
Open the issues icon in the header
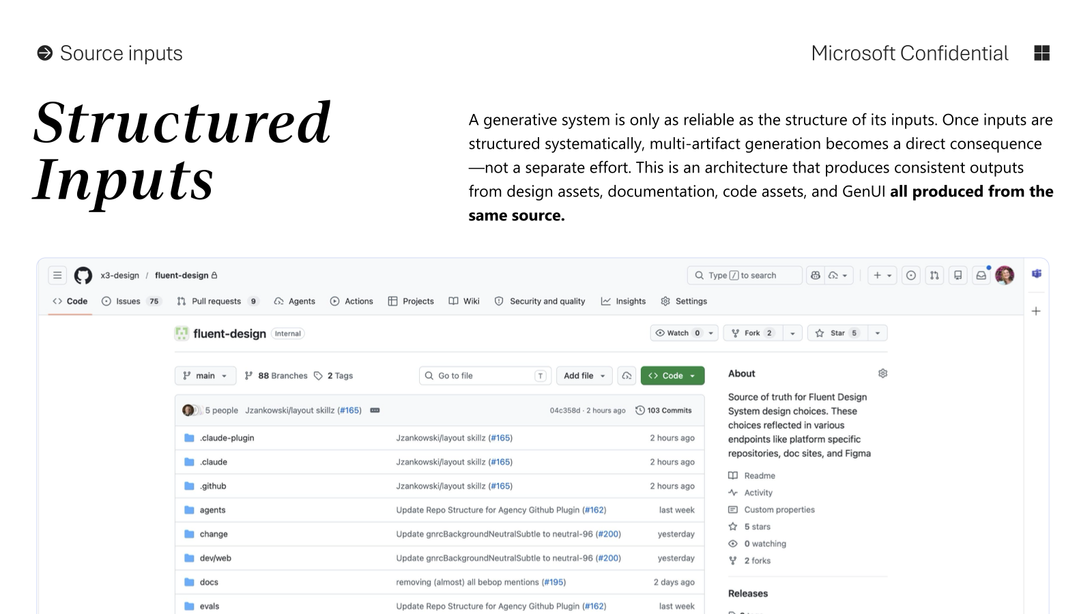tap(911, 276)
